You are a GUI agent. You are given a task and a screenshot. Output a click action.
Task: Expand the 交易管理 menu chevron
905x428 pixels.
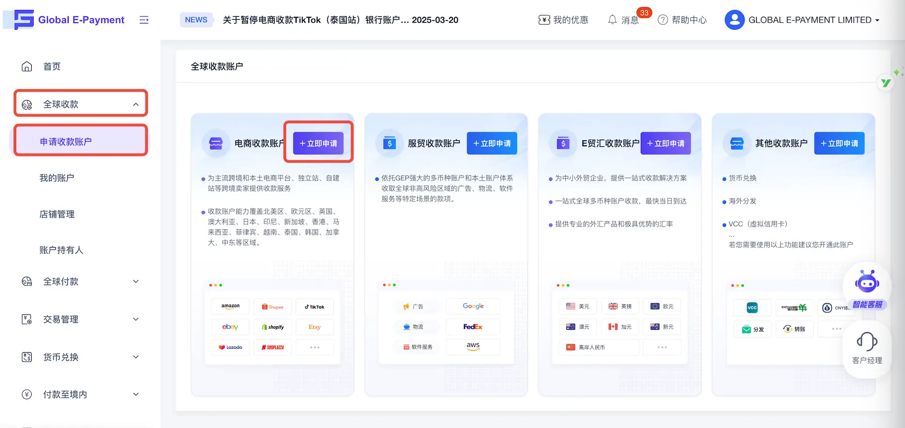coord(136,319)
